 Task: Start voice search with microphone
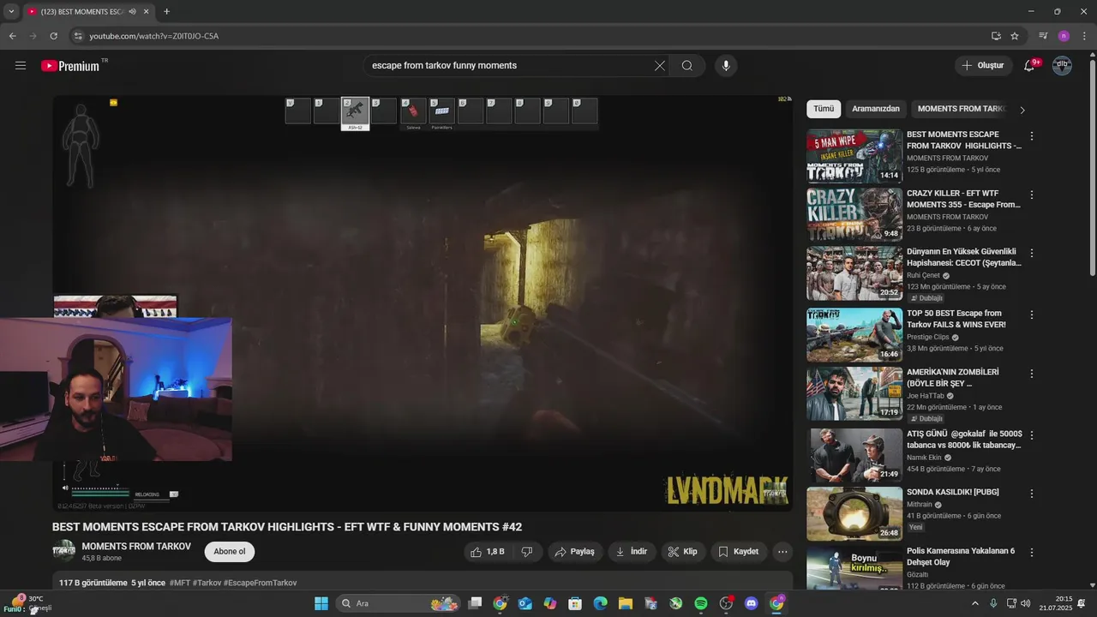(726, 65)
